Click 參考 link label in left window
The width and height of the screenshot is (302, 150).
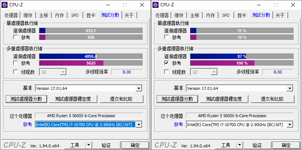click(28, 125)
